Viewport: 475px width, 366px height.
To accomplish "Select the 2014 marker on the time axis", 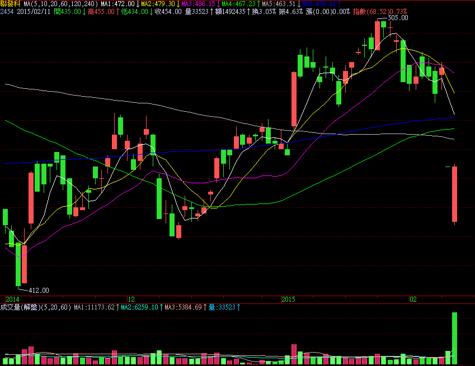I will (12, 300).
